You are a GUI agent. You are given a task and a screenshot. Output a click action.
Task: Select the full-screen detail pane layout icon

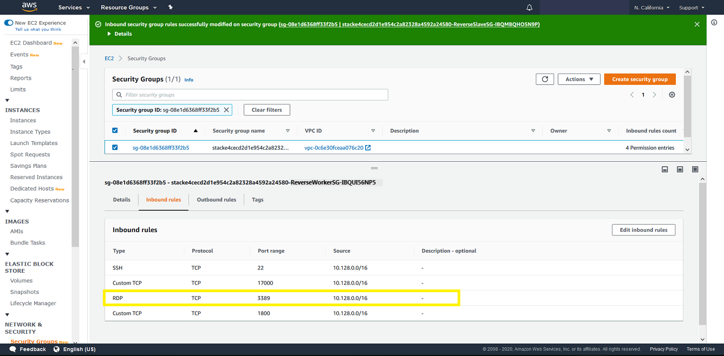[x=695, y=169]
